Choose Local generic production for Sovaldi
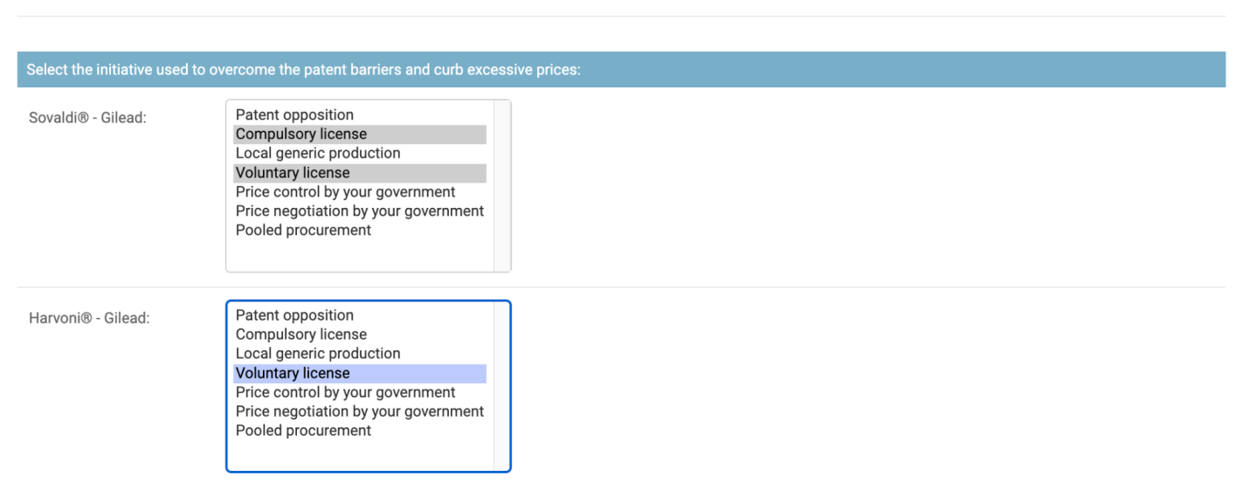Viewport: 1249px width, 483px height. point(360,154)
